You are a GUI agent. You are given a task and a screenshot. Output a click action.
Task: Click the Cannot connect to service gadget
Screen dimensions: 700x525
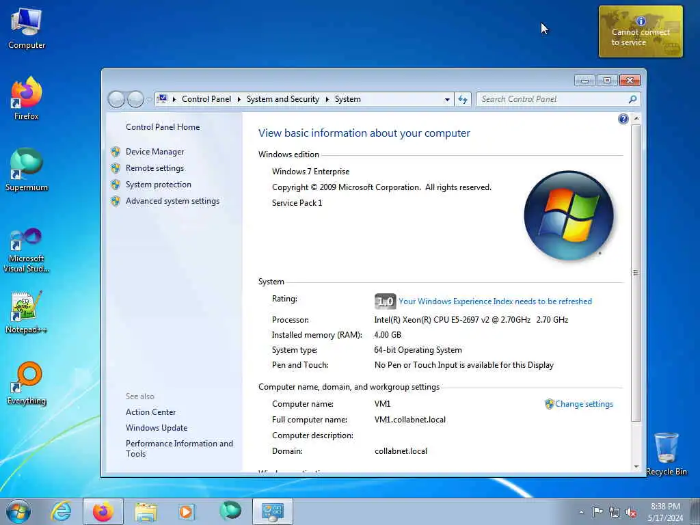[641, 31]
